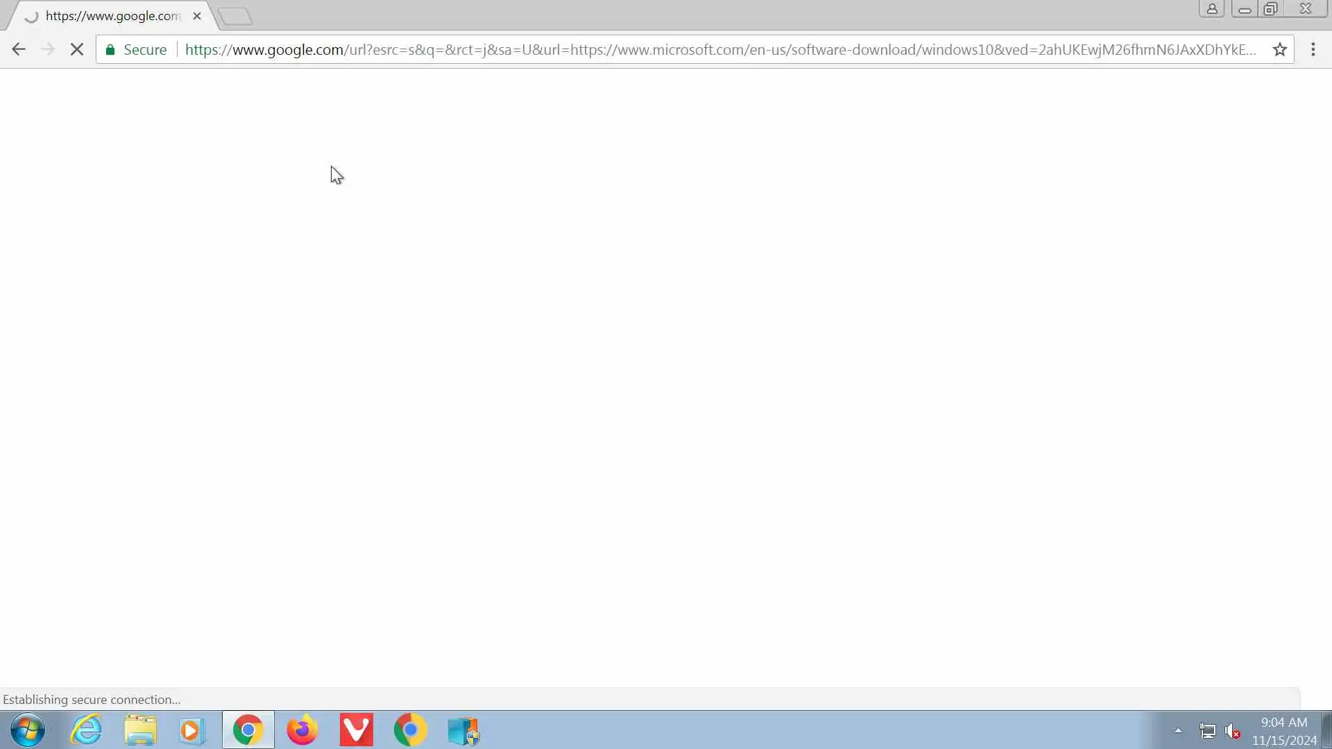Open Windows Media Player from taskbar
The image size is (1332, 749).
[192, 730]
